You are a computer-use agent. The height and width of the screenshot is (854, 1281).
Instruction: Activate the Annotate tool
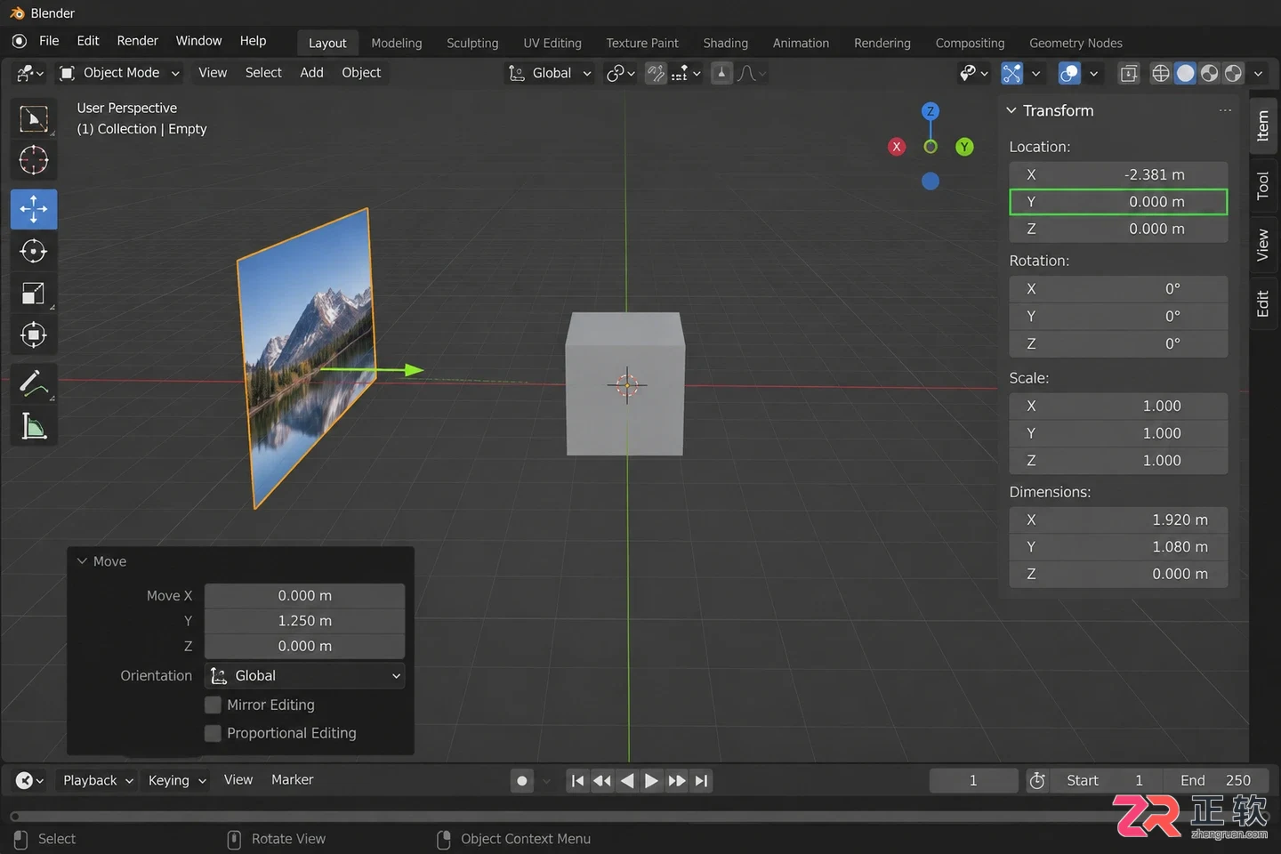(x=34, y=383)
